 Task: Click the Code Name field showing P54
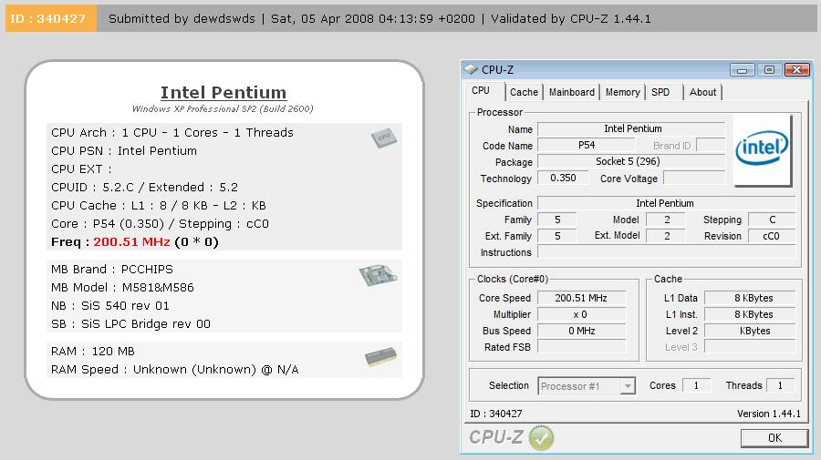(586, 146)
